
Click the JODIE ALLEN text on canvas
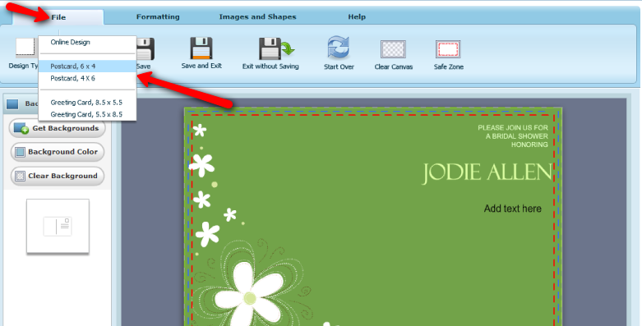point(487,172)
